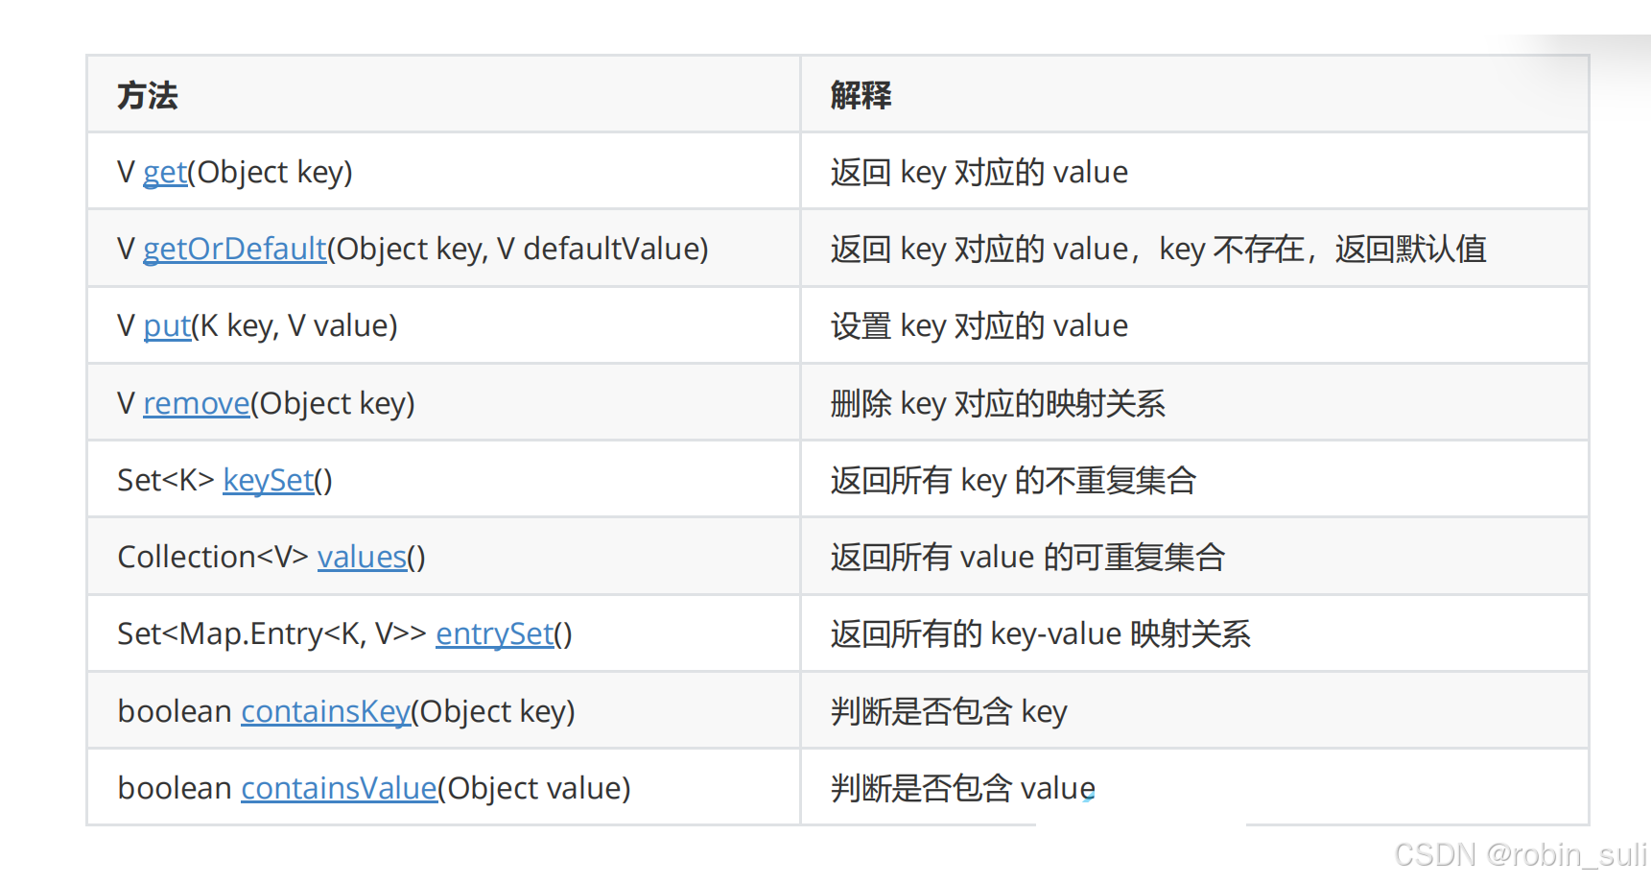Open the containsKey method link
The width and height of the screenshot is (1651, 883).
click(x=326, y=712)
